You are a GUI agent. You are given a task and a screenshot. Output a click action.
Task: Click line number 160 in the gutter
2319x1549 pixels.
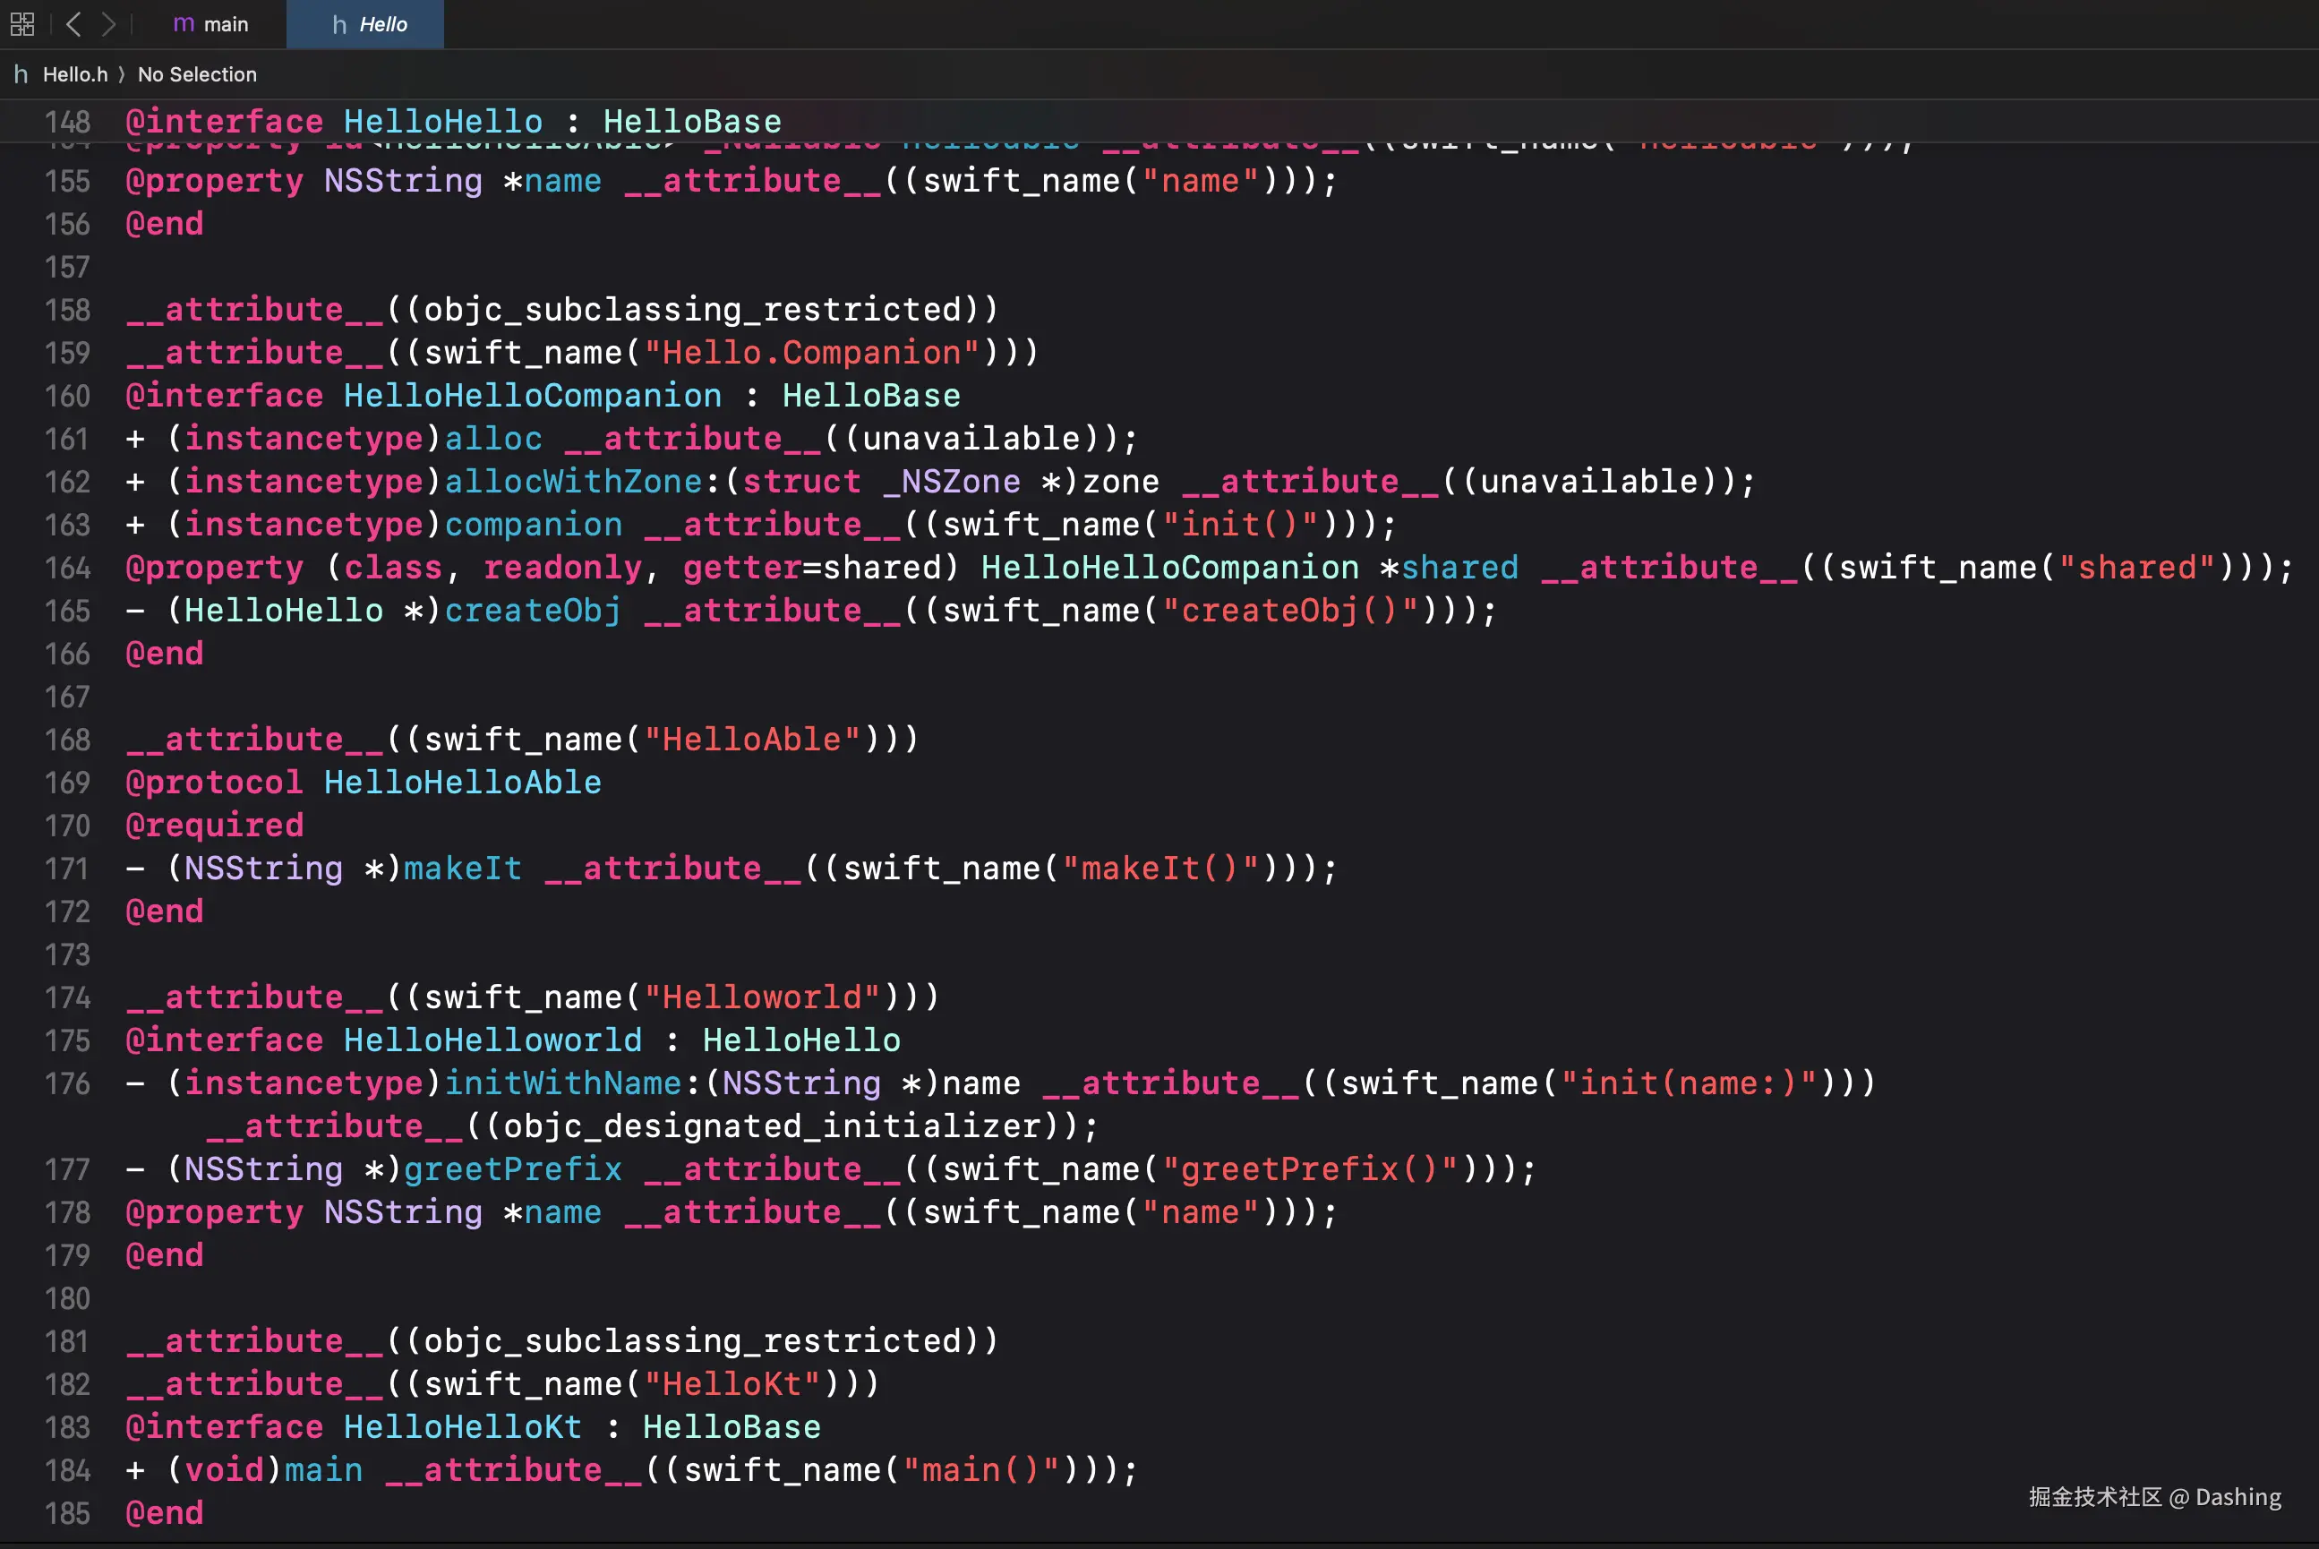tap(67, 396)
